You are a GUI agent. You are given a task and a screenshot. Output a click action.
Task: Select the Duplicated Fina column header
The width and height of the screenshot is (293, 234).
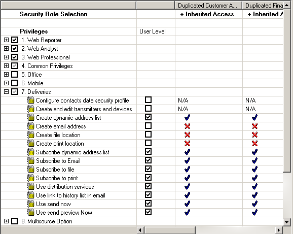(x=263, y=6)
